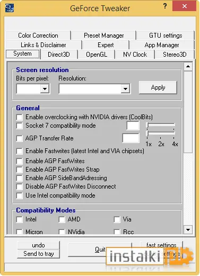
Task: Enable the AGP Transfer Rate checkbox
Action: tap(20, 138)
